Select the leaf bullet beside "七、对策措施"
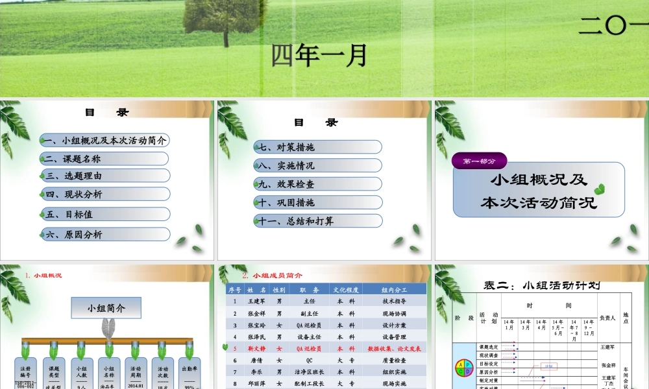This screenshot has width=649, height=389. click(x=256, y=147)
